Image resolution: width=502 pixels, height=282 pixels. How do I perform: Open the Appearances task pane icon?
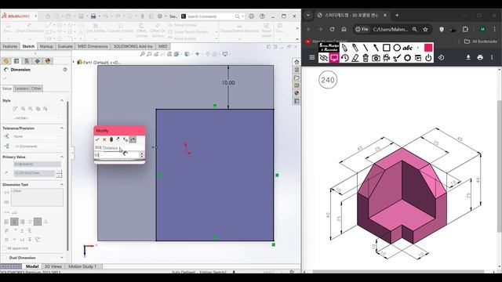[296, 93]
